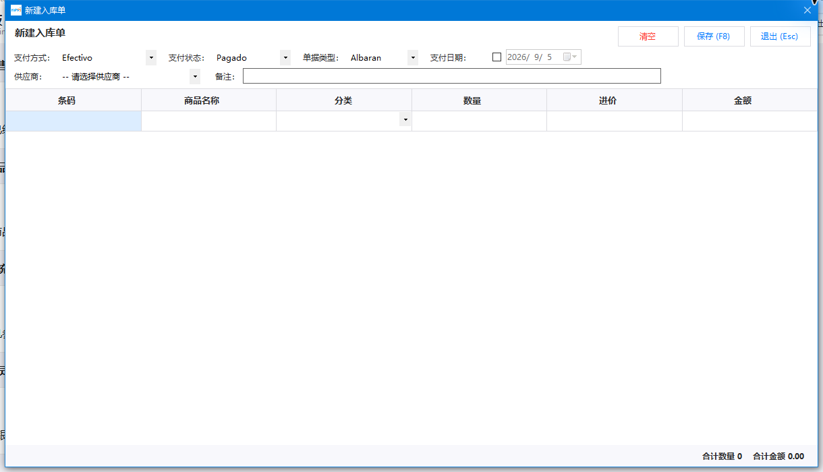Open the 支付方式 Efectivo dropdown
This screenshot has width=823, height=472.
[x=151, y=58]
